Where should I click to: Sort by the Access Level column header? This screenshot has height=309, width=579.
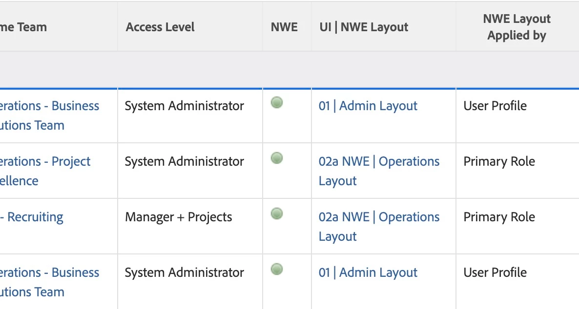(x=160, y=27)
